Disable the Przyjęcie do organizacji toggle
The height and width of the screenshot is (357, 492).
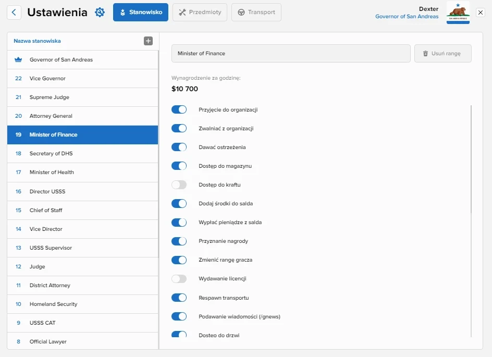(x=179, y=110)
